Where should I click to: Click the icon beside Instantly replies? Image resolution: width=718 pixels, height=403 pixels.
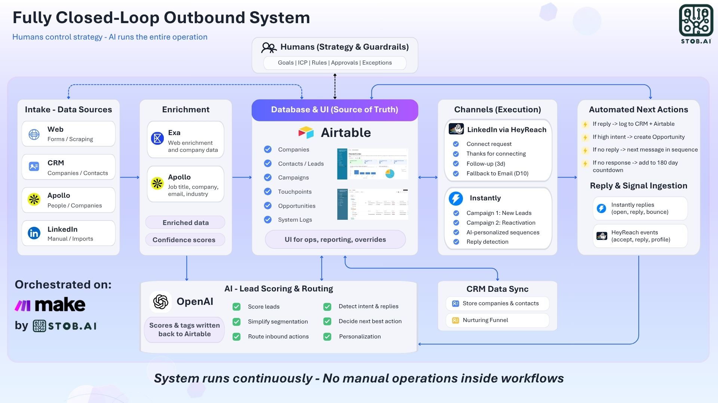coord(601,208)
